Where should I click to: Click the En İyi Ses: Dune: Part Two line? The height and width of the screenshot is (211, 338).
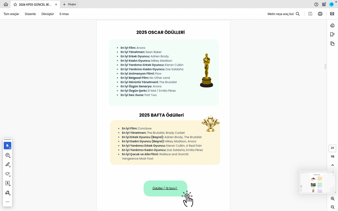click(x=139, y=95)
